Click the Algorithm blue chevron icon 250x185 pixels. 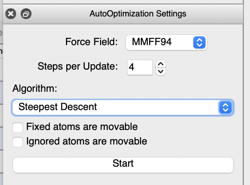coord(225,107)
